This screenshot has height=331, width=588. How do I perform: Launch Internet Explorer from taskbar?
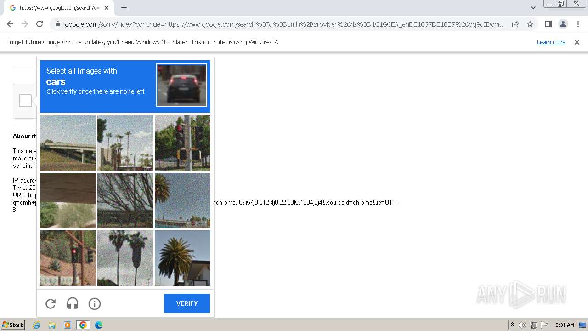tap(37, 325)
